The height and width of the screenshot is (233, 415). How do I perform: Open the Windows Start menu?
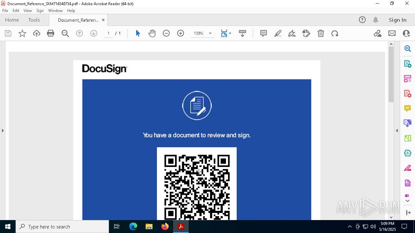(x=8, y=227)
